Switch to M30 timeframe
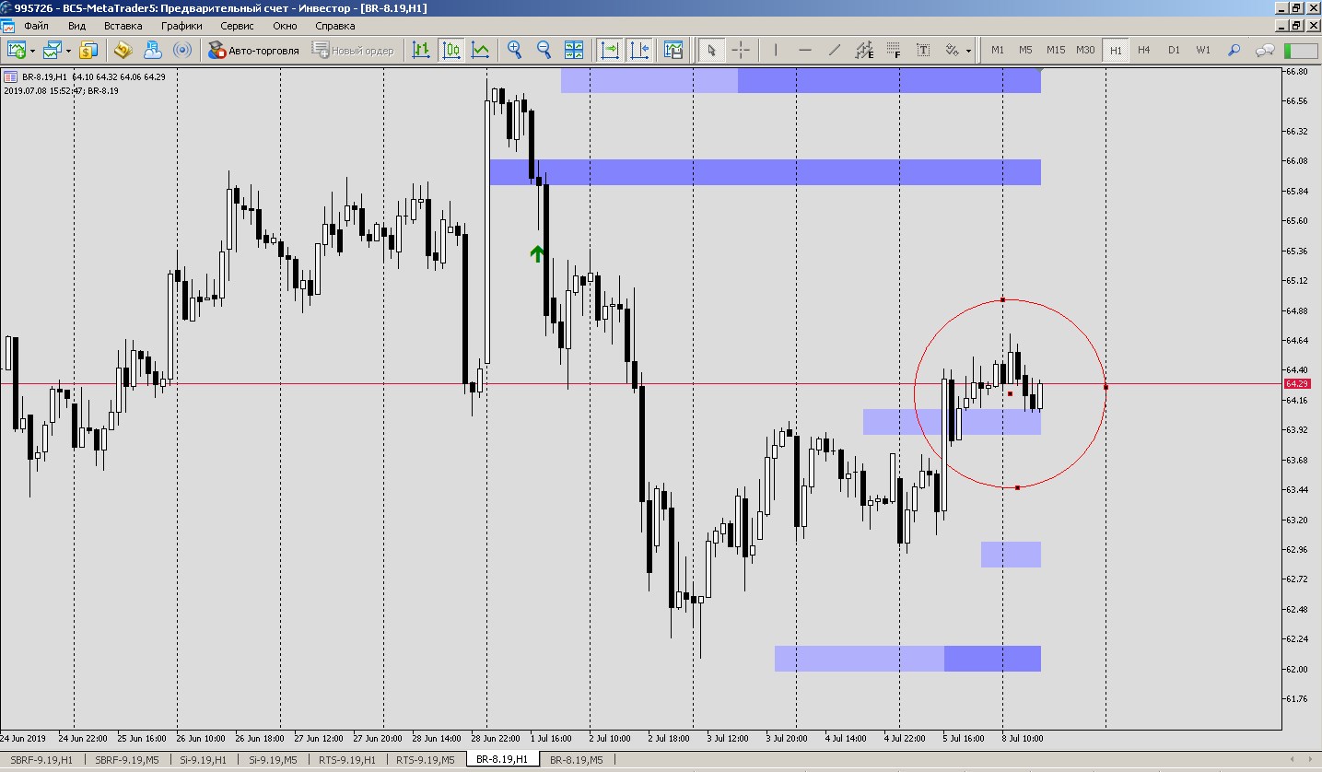Viewport: 1322px width, 772px height. point(1086,50)
